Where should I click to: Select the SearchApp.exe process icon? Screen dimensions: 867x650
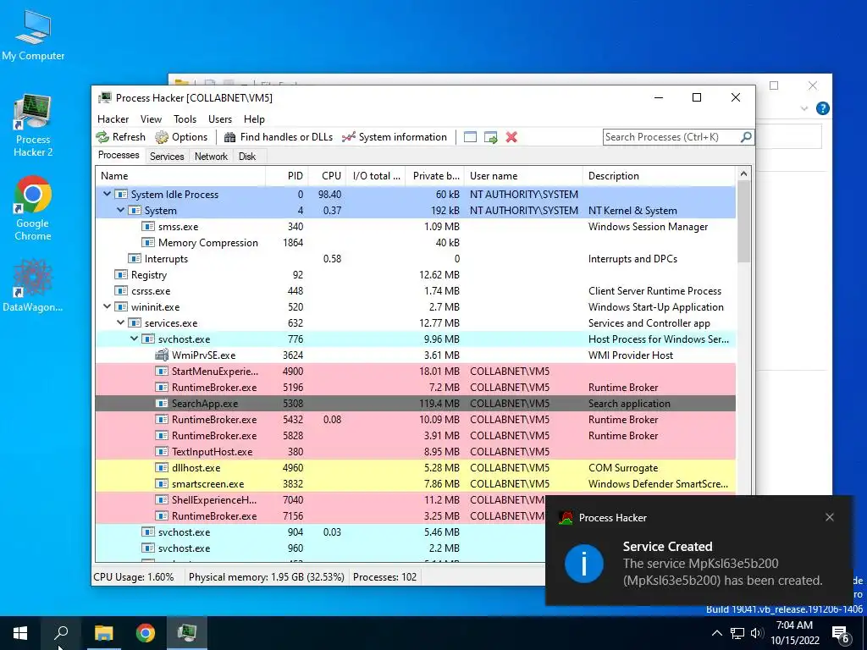(162, 404)
